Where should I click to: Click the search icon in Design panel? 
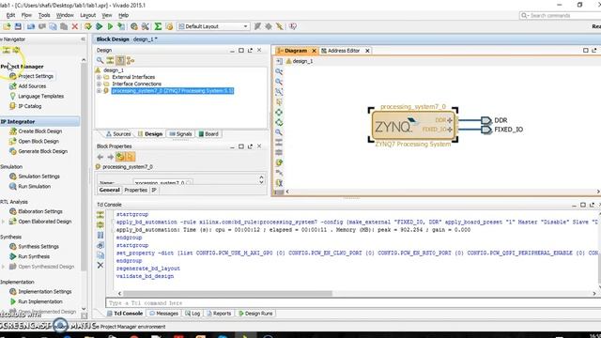point(100,60)
